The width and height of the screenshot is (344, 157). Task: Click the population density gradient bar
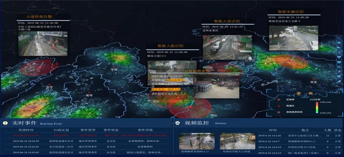coord(317,107)
